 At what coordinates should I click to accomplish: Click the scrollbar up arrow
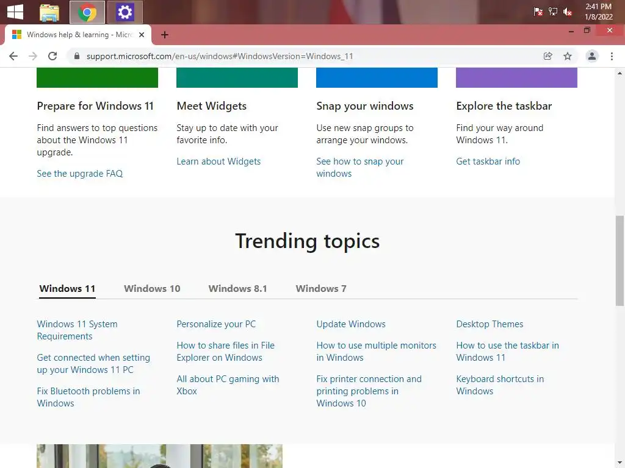tap(620, 73)
